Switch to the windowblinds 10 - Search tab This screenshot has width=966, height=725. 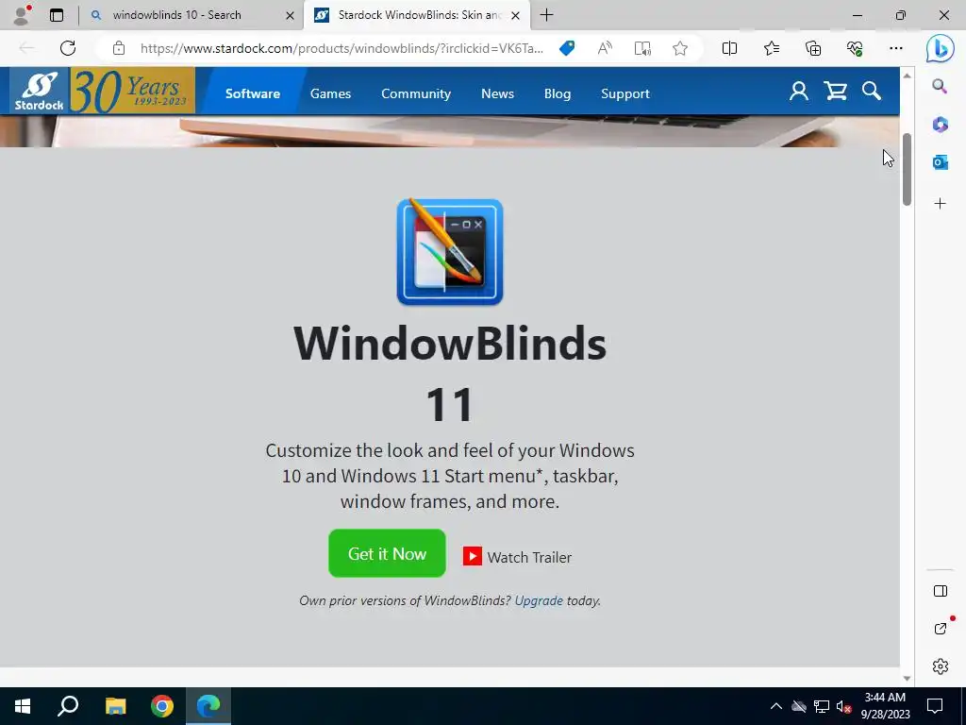(176, 15)
